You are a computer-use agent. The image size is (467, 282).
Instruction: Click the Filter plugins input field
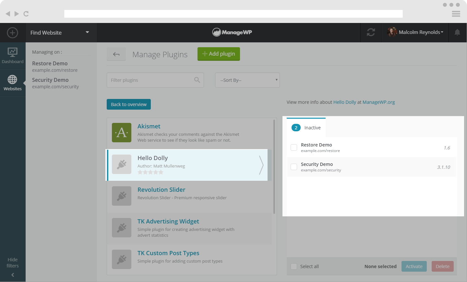[155, 80]
